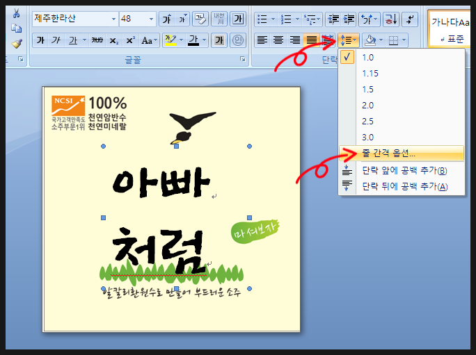This screenshot has width=476, height=355.
Task: Choose 단락 뒤에 공백 추가
Action: 402,186
